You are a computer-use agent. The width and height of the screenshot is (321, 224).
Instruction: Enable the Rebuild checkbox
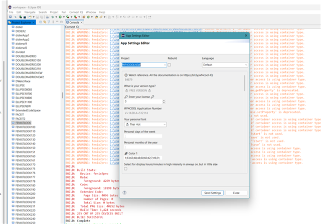click(170, 65)
